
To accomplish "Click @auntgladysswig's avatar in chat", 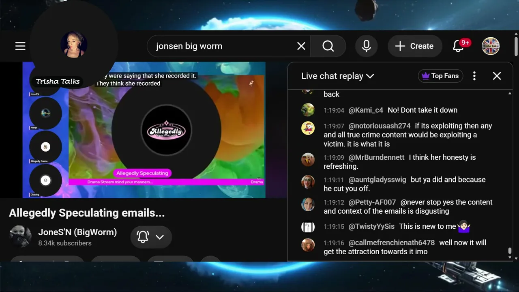I will click(x=308, y=182).
